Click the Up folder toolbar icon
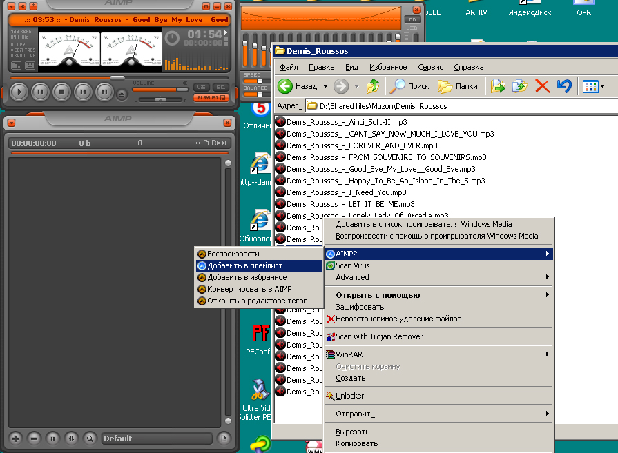This screenshot has width=618, height=453. point(373,86)
